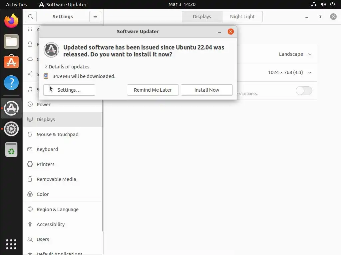Viewport: 341px width, 255px height.
Task: Click the globe icon beside Region & Language
Action: 30,209
